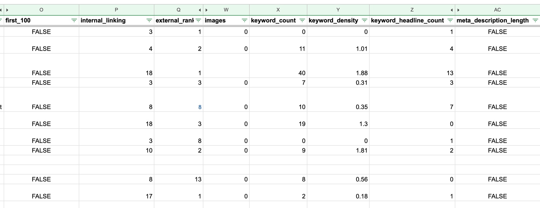Select column Y by its letter header
Viewport: 540px width, 208px height.
point(338,10)
